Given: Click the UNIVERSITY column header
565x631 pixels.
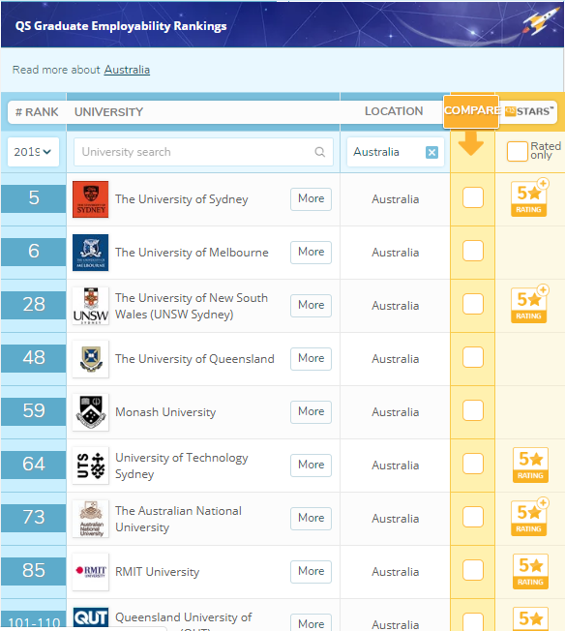Looking at the screenshot, I should pyautogui.click(x=108, y=112).
